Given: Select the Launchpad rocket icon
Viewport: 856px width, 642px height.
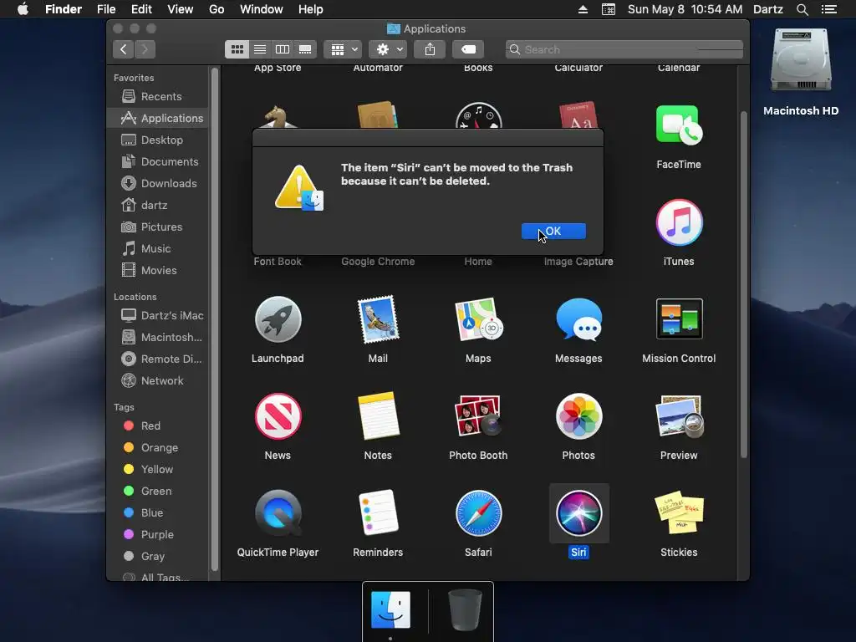Looking at the screenshot, I should point(278,319).
